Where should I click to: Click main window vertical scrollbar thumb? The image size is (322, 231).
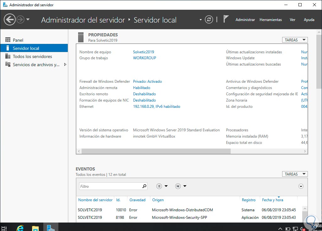coord(319,62)
